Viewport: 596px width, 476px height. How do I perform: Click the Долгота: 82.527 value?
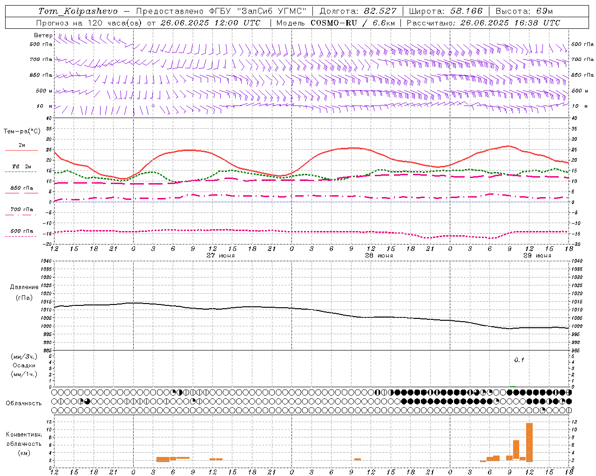pyautogui.click(x=358, y=11)
